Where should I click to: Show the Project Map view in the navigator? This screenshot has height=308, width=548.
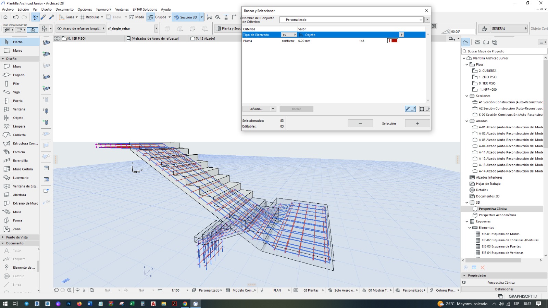tap(465, 42)
